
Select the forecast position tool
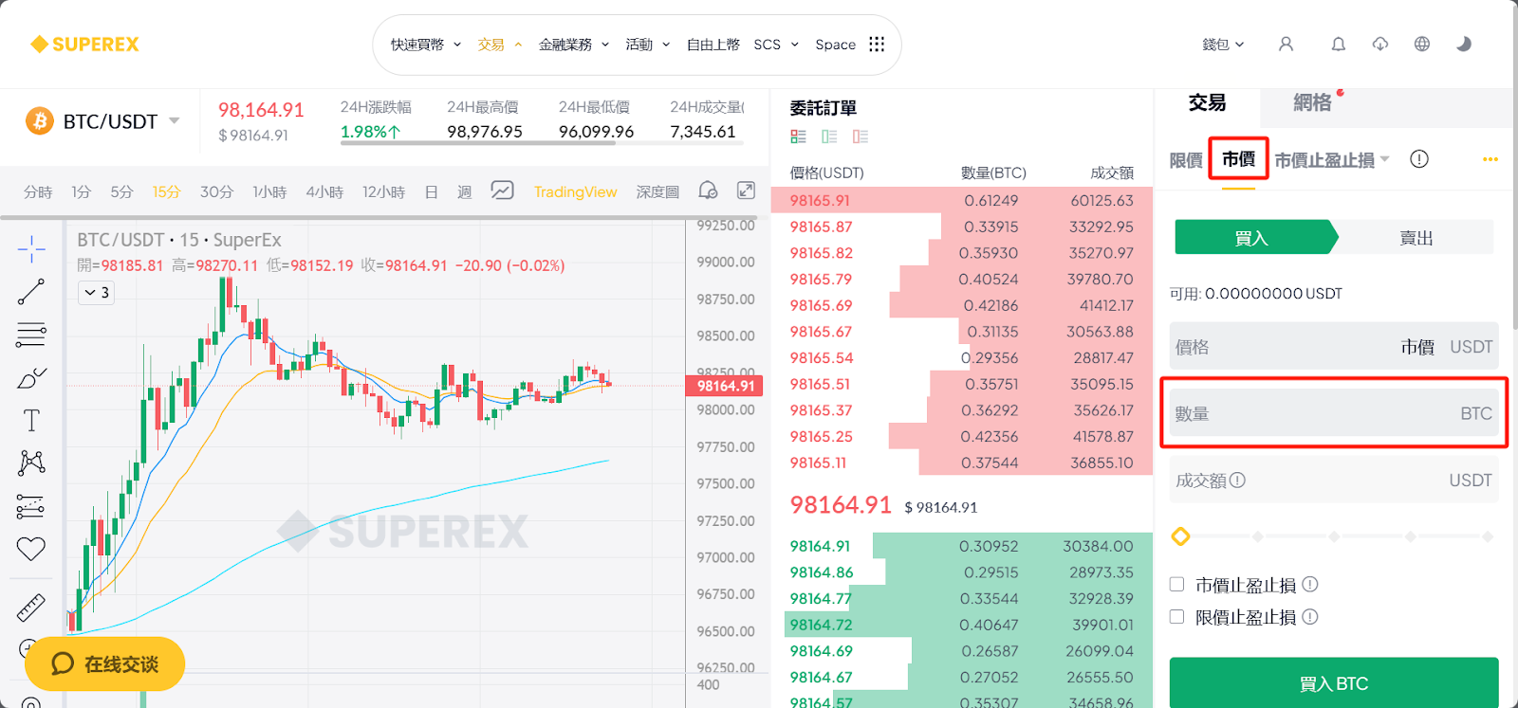click(31, 506)
